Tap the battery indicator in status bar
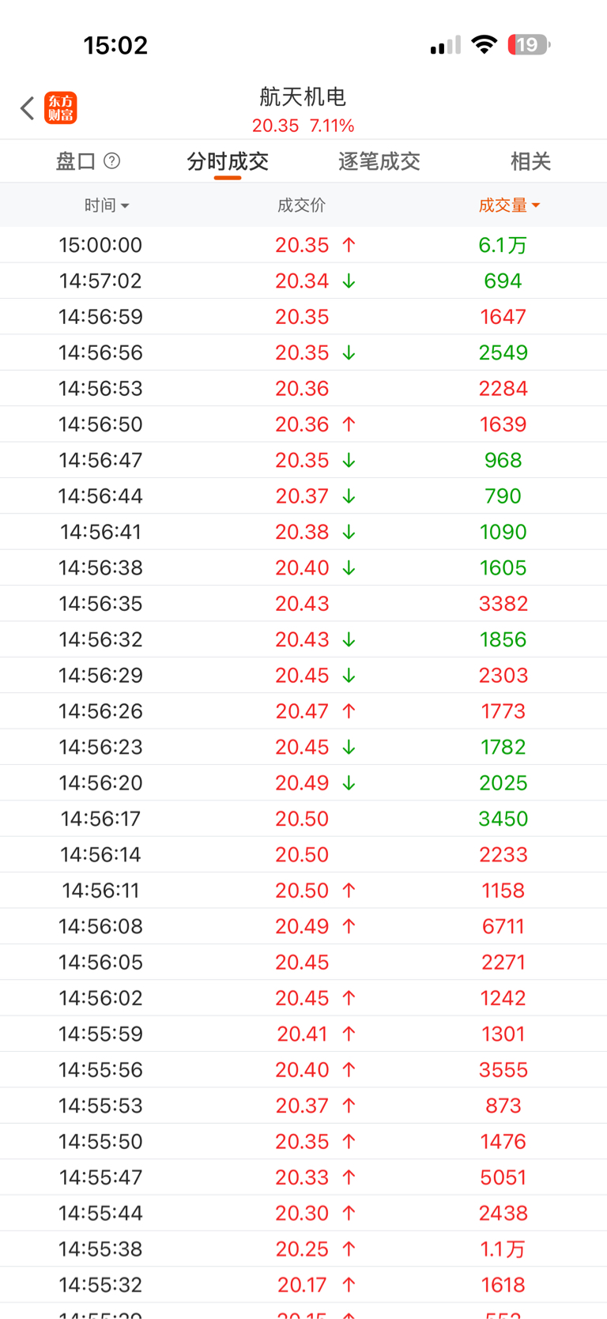 (x=528, y=45)
